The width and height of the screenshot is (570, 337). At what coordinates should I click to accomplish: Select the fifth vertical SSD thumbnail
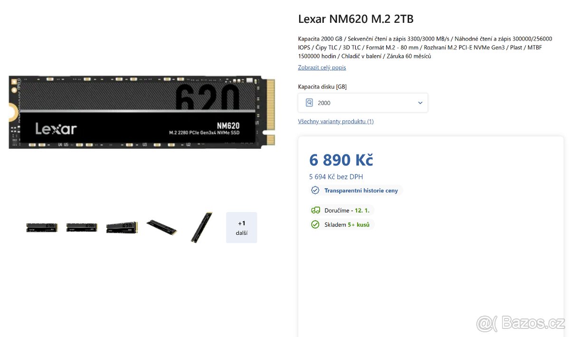tap(201, 227)
